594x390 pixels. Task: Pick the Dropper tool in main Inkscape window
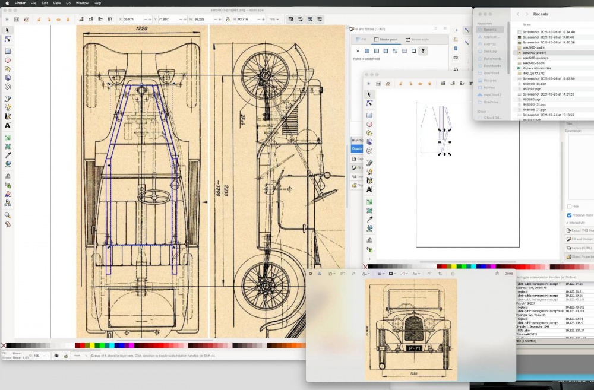point(8,156)
